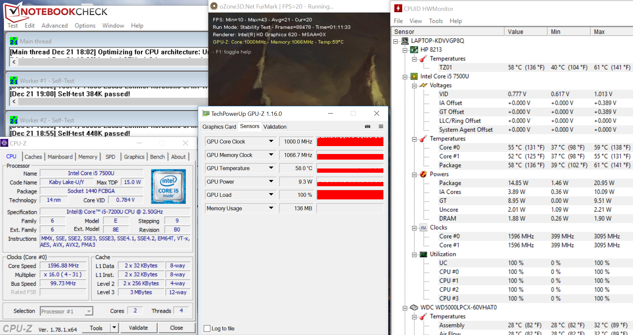Open the HWMonitor View menu
This screenshot has height=335, width=633.
click(x=415, y=21)
